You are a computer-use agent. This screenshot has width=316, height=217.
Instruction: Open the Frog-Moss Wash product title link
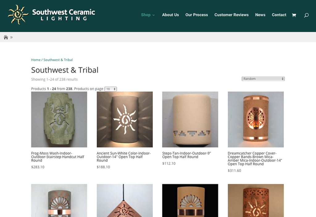[x=58, y=157]
